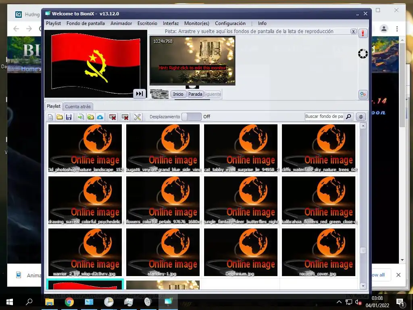
Task: Click the gear thumbnail left of Inicio
Action: coord(159,94)
